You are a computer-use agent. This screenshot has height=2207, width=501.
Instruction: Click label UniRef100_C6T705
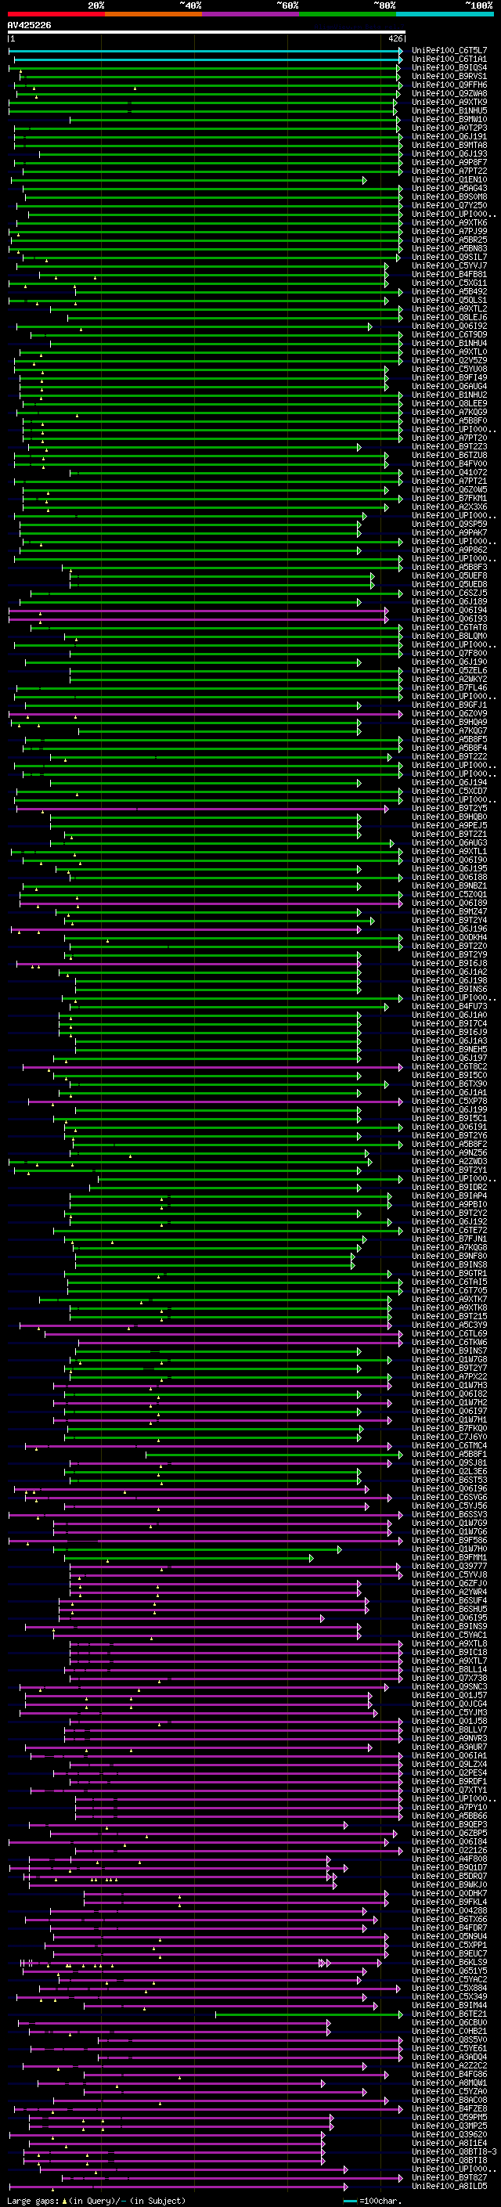[x=449, y=1290]
